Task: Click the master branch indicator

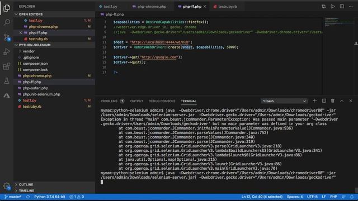Action: pyautogui.click(x=13, y=197)
